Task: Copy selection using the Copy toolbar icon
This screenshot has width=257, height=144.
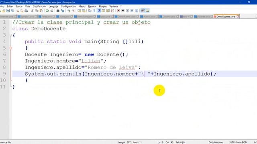Action: pyautogui.click(x=37, y=11)
